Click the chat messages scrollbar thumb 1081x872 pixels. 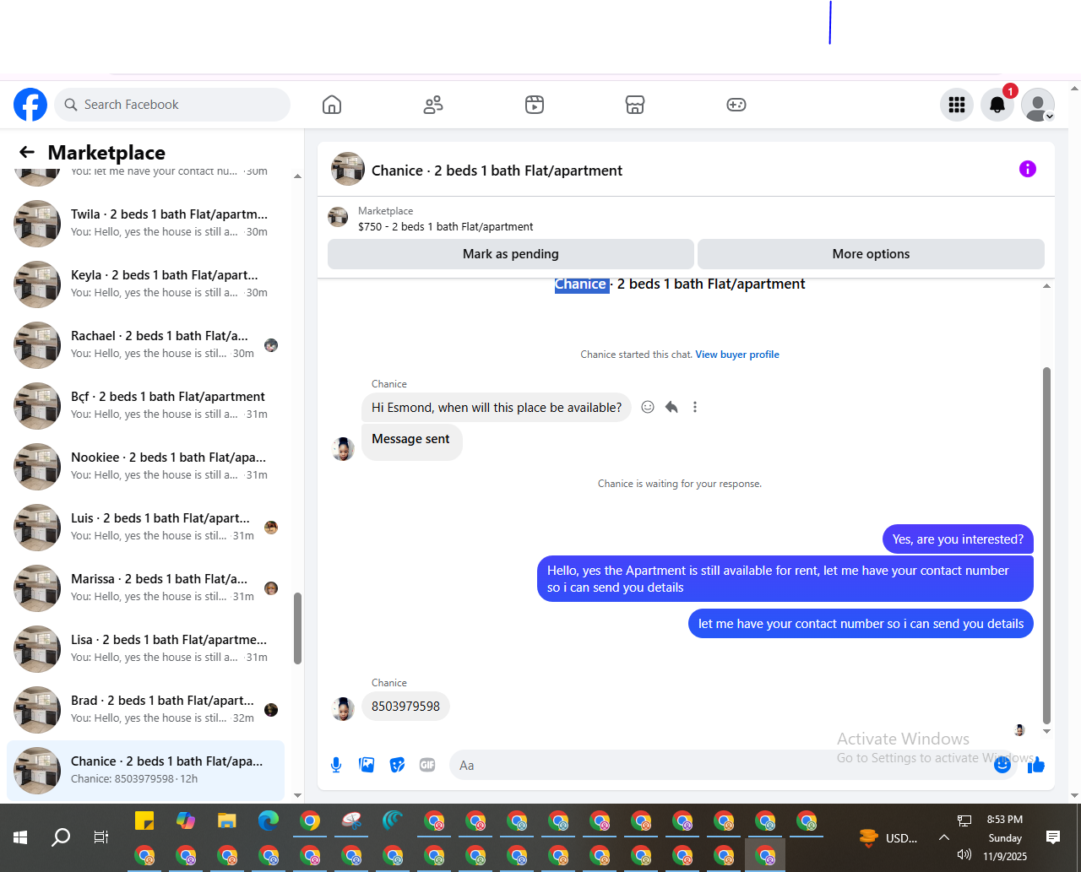tap(1047, 546)
